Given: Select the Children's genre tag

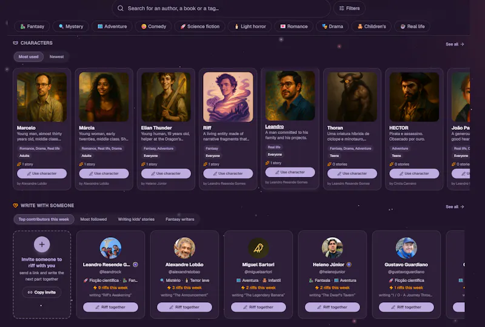Looking at the screenshot, I should [372, 26].
